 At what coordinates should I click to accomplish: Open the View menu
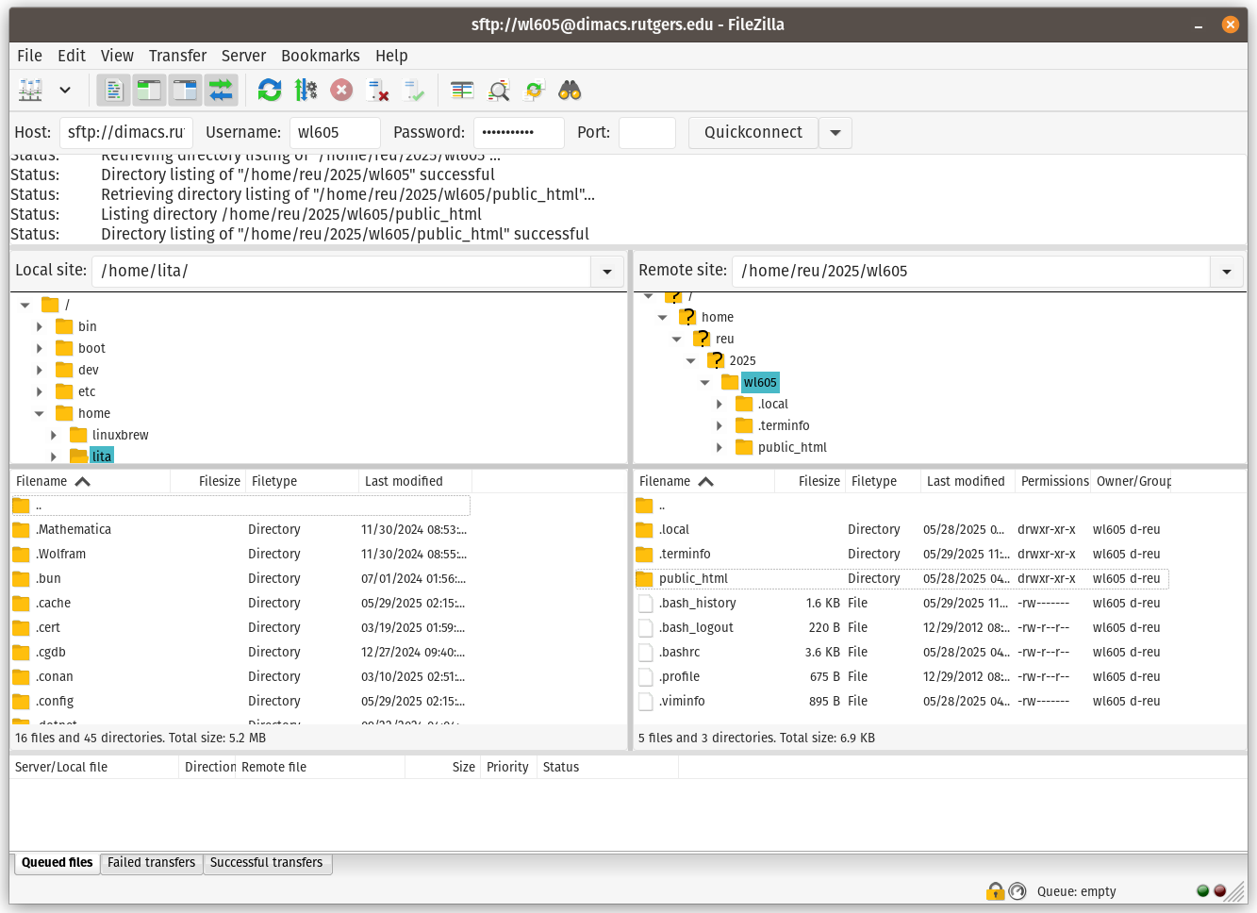pyautogui.click(x=117, y=56)
